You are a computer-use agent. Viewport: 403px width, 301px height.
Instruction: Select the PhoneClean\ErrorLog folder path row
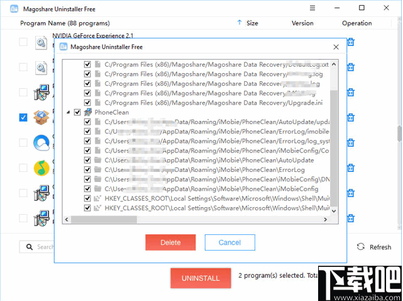[x=204, y=169]
